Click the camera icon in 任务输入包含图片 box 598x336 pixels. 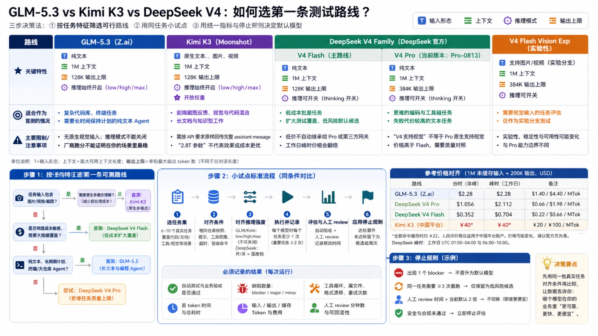19,198
